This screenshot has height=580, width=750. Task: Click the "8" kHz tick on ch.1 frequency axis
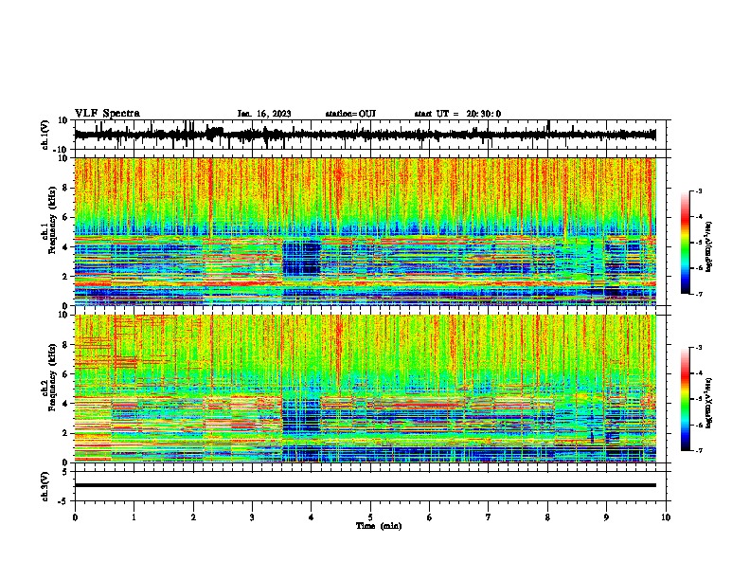[65, 188]
